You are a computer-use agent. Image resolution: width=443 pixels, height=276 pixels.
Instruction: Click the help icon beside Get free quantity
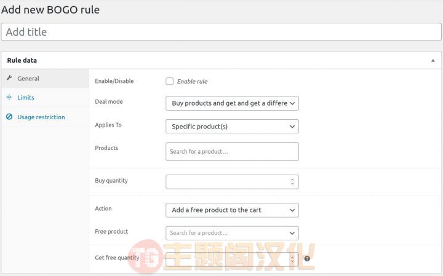click(x=307, y=259)
